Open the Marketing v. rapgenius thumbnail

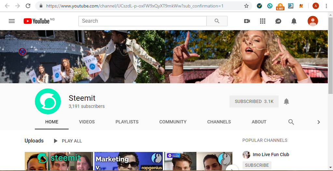[x=129, y=161]
